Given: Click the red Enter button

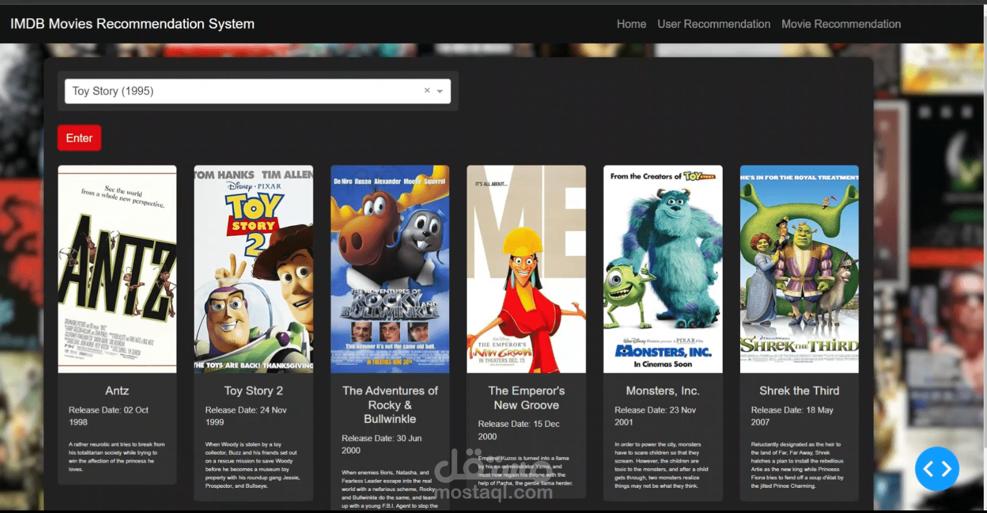Looking at the screenshot, I should tap(80, 138).
